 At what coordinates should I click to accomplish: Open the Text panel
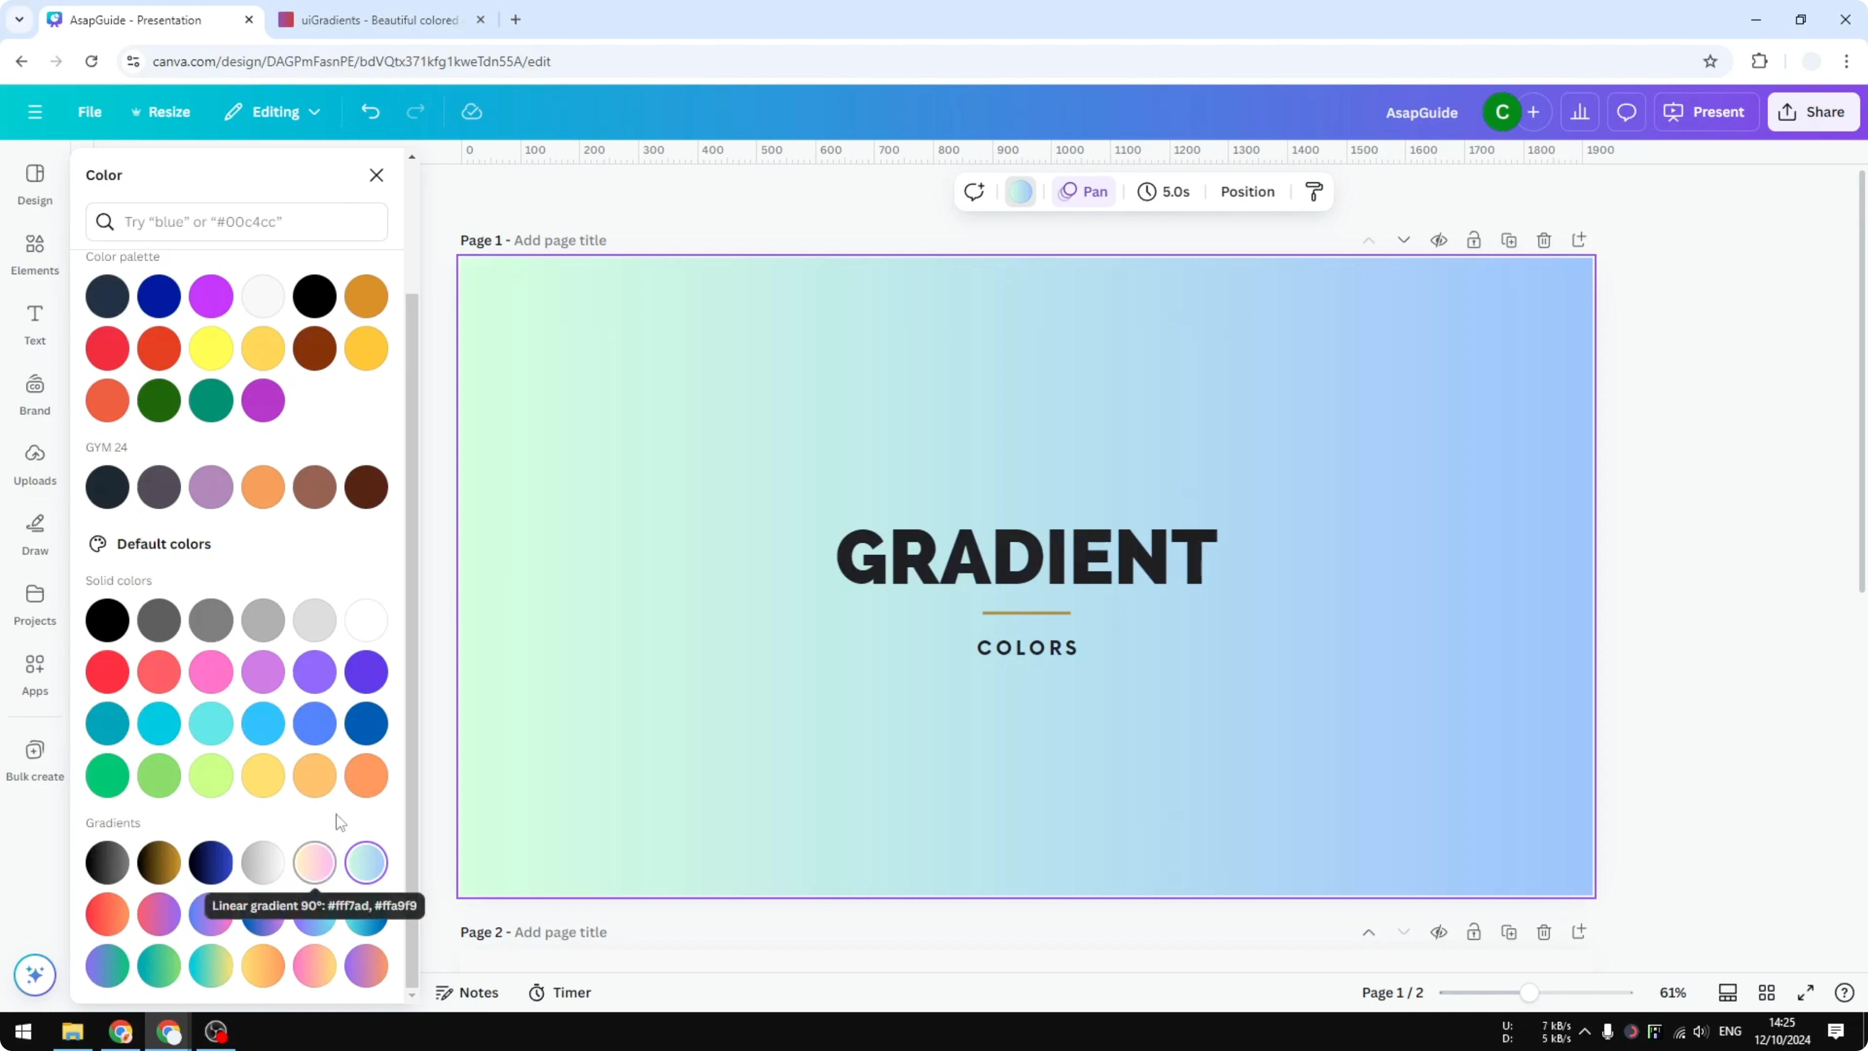pyautogui.click(x=34, y=323)
